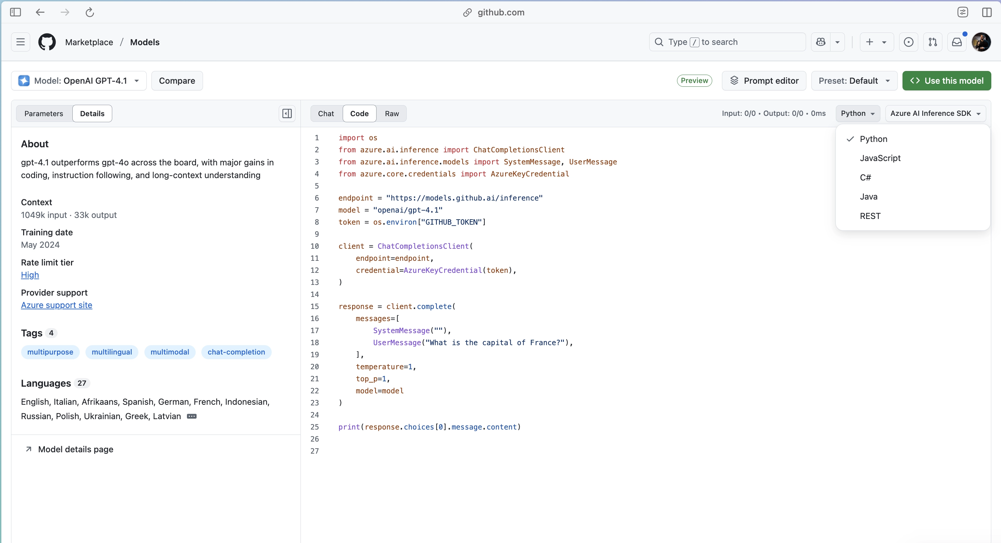Image resolution: width=1001 pixels, height=543 pixels.
Task: Click the Compare button
Action: click(x=177, y=81)
